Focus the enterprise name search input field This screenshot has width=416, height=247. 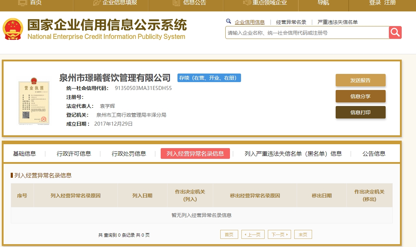tap(307, 32)
